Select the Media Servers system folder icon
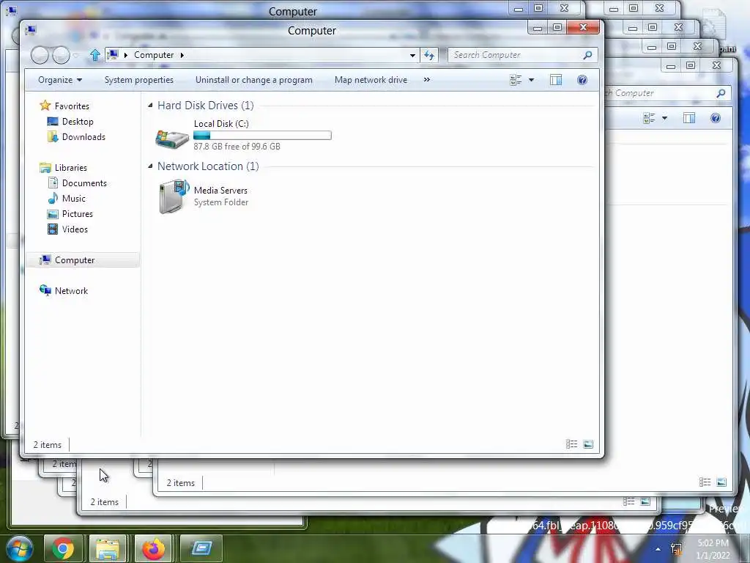 point(174,196)
